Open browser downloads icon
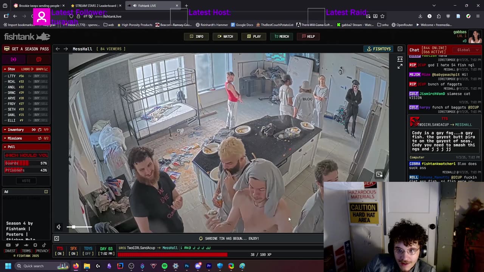 (x=420, y=16)
